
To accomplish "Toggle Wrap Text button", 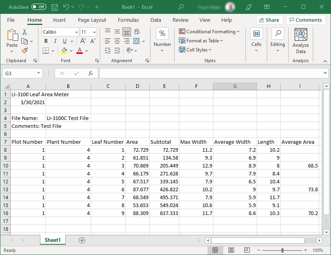I will point(137,32).
